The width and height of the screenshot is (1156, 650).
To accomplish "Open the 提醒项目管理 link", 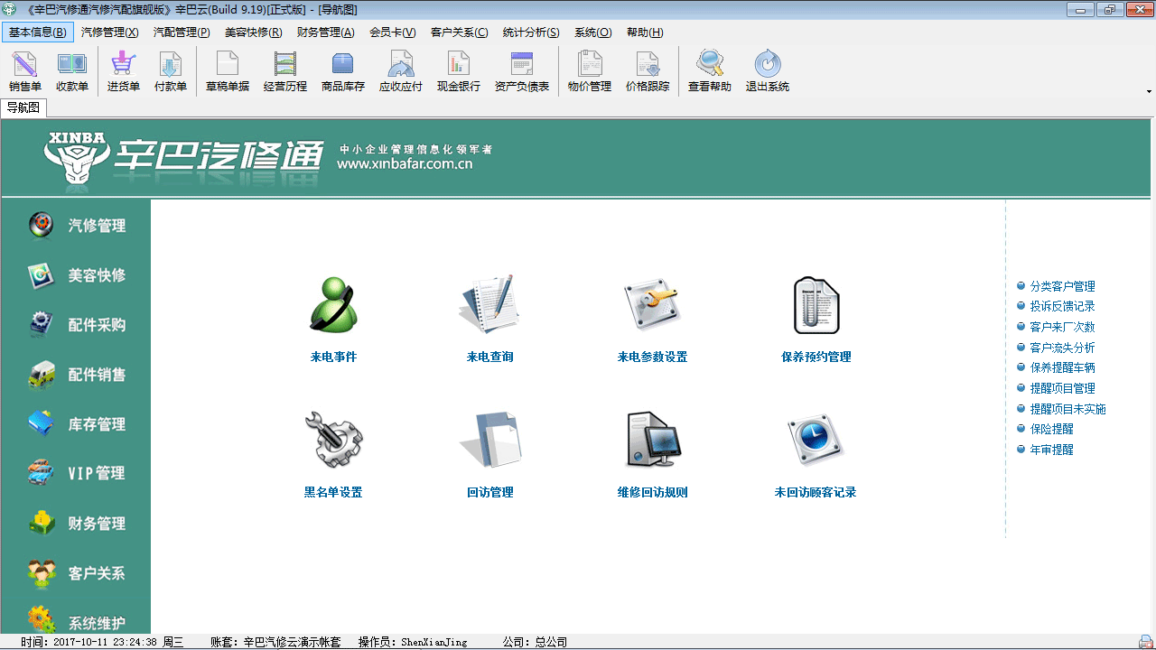I will click(1062, 388).
